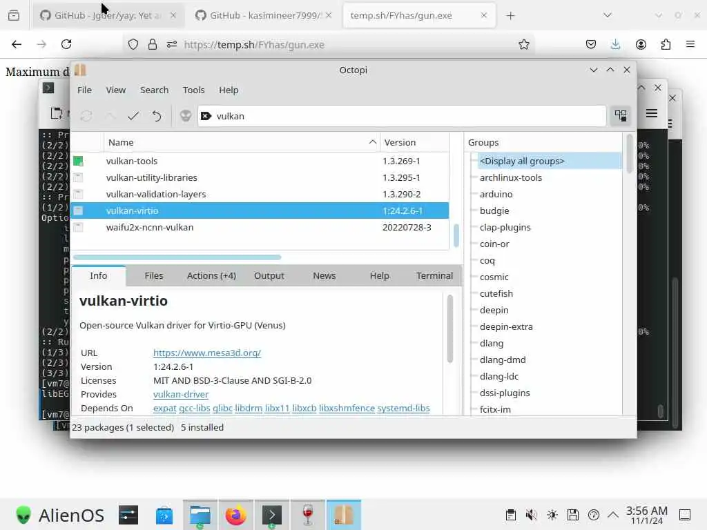Click the status icon for vulkan-validation-layers
This screenshot has width=707, height=530.
(x=78, y=194)
